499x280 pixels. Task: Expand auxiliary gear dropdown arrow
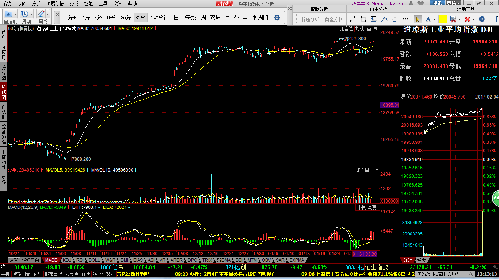tap(488, 19)
